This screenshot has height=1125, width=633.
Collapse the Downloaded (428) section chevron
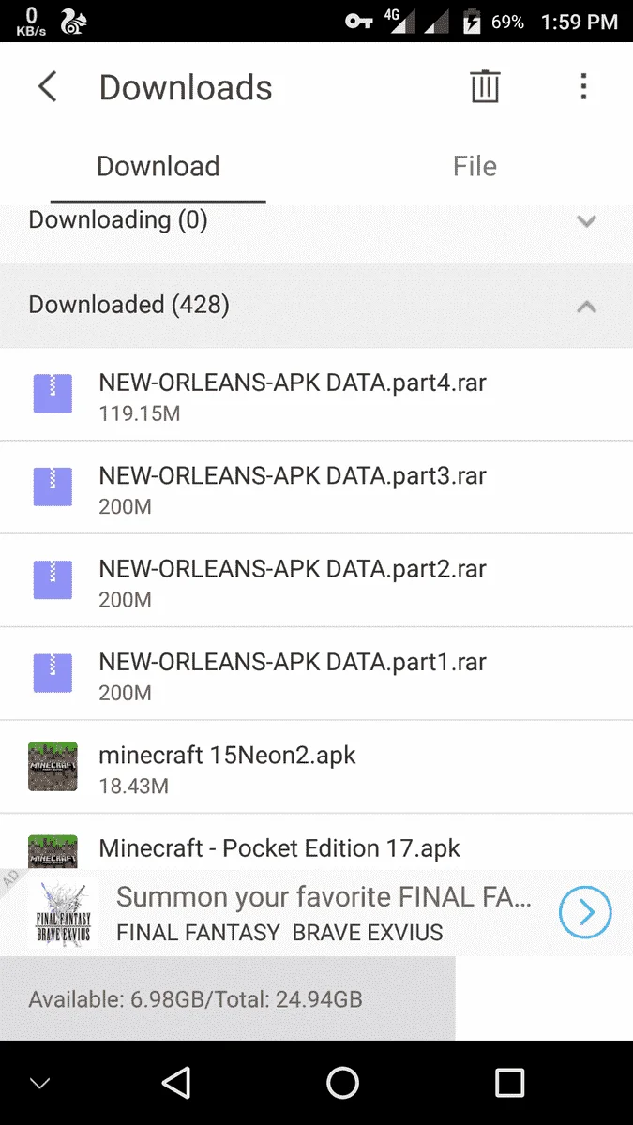coord(586,307)
